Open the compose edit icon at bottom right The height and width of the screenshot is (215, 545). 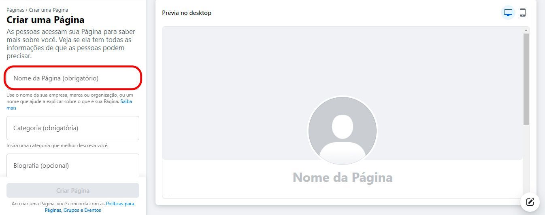tap(530, 202)
